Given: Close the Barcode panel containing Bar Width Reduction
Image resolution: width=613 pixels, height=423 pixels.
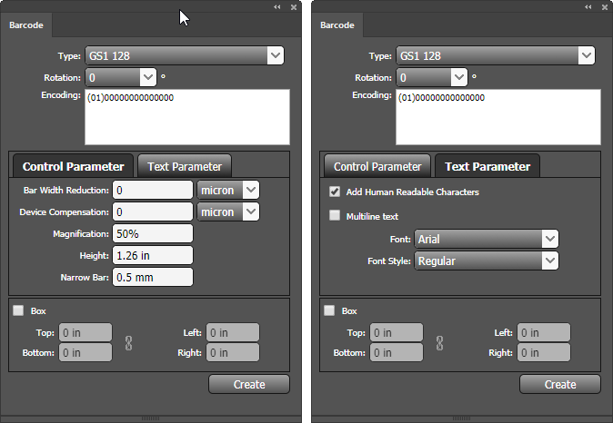Looking at the screenshot, I should 293,6.
